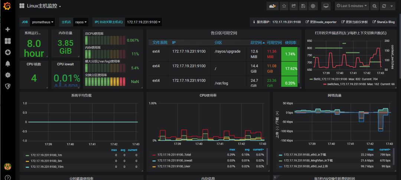This screenshot has width=401, height=180.
Task: Click the 交换分区使用率 bar gauge
Action: 105,81
